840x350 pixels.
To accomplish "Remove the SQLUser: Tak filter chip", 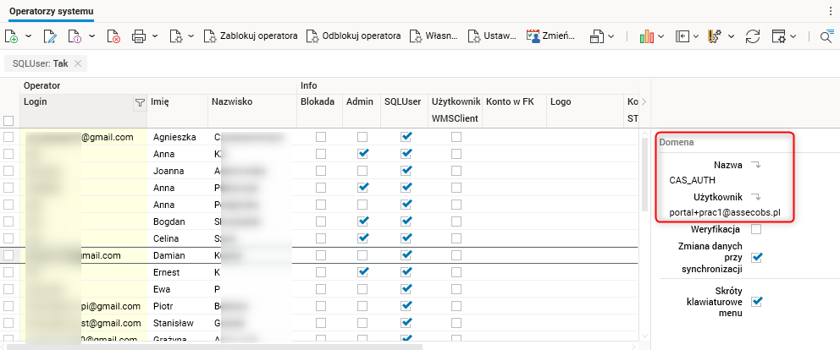I will [x=78, y=63].
